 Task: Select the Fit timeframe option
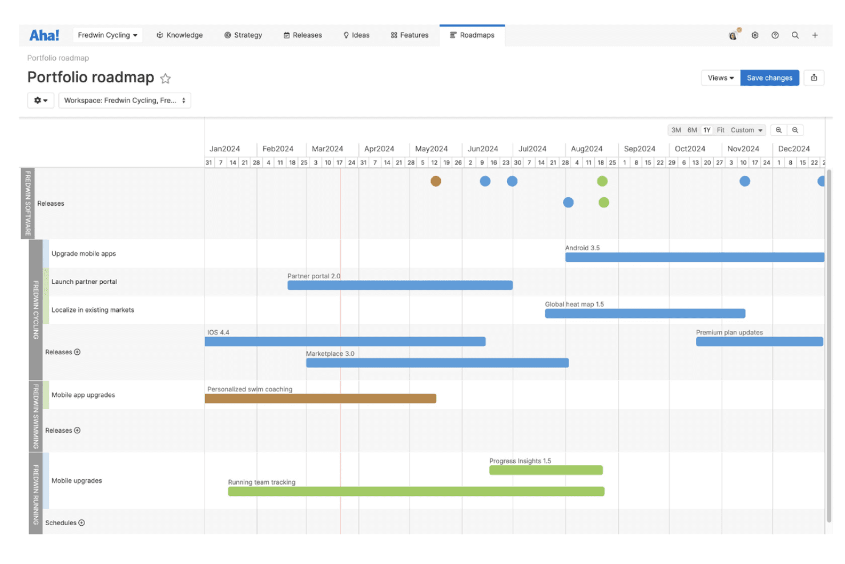point(721,130)
